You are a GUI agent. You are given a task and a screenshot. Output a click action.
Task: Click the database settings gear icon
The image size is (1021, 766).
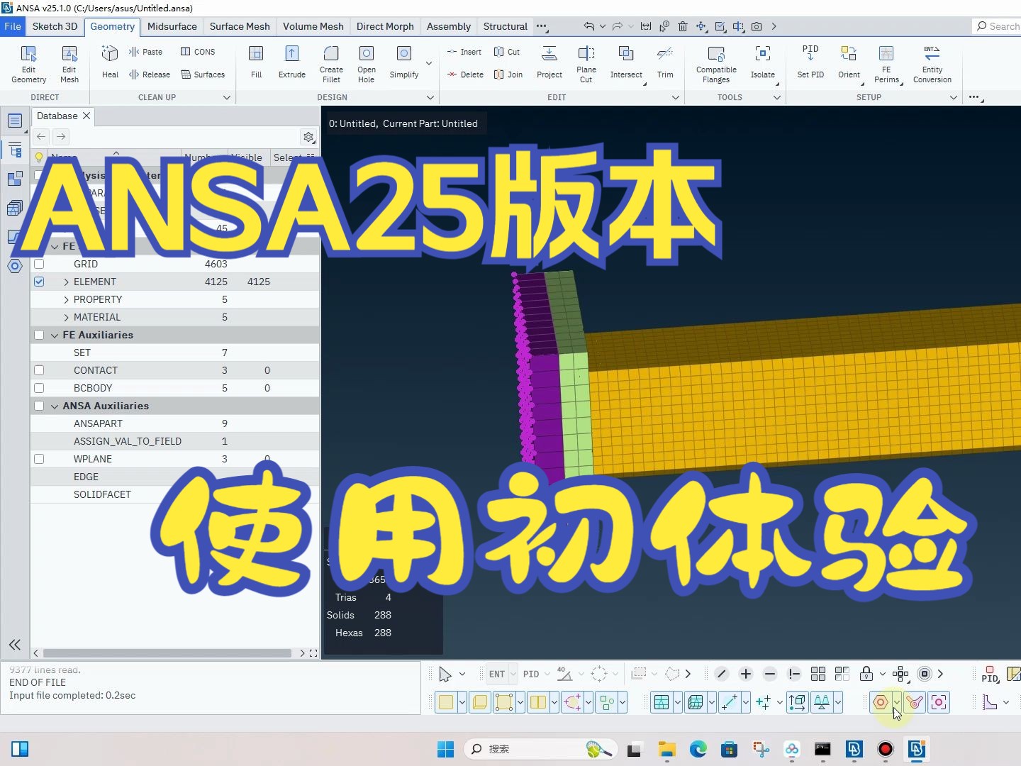click(x=308, y=137)
